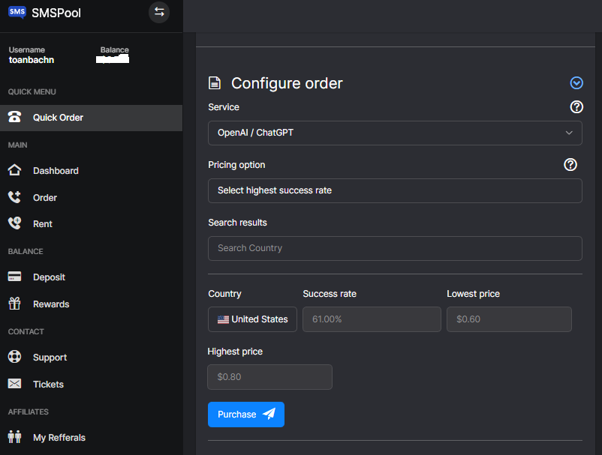Open the Pricing option help icon
The image size is (602, 455).
click(570, 165)
